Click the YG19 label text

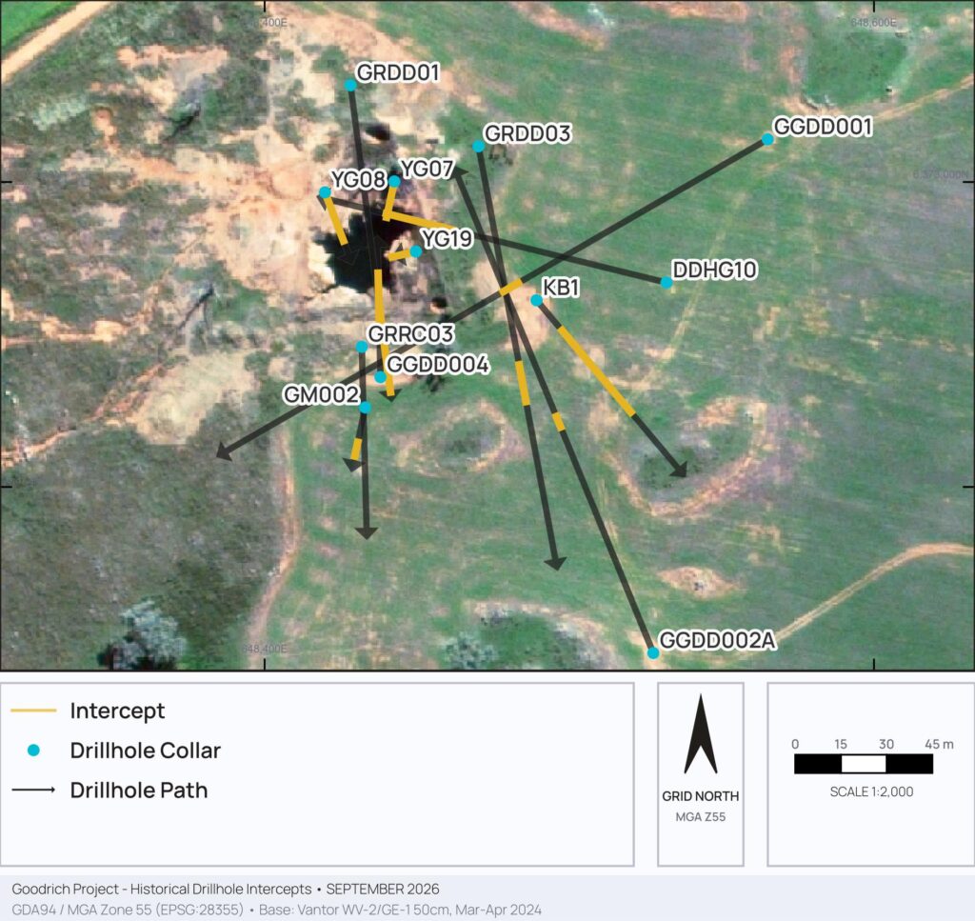point(447,239)
